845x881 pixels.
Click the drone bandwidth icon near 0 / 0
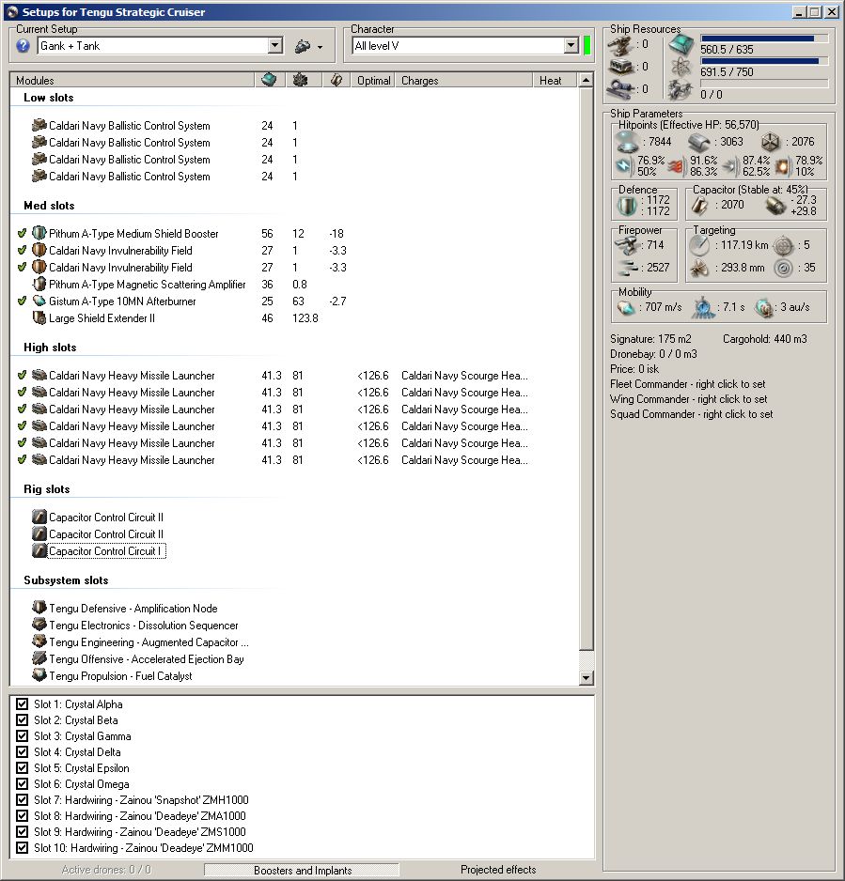[681, 89]
